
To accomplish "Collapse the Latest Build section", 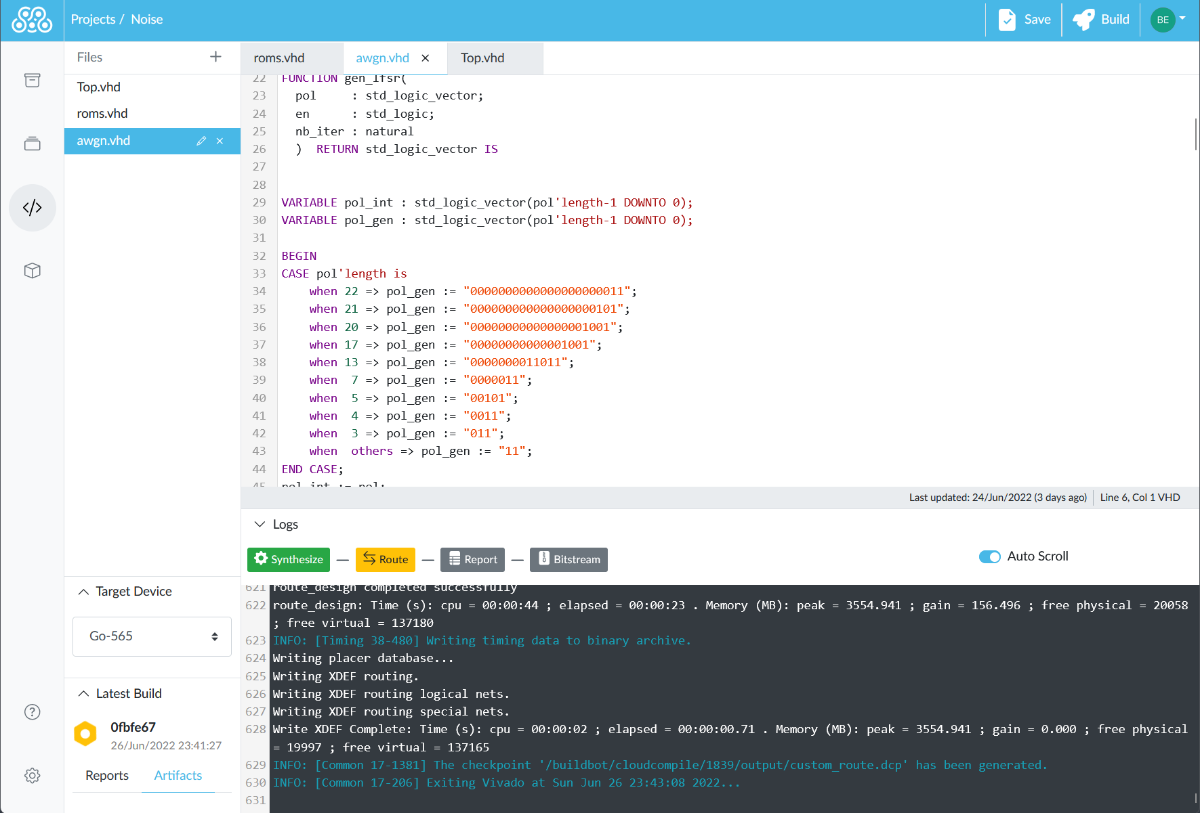I will click(83, 693).
